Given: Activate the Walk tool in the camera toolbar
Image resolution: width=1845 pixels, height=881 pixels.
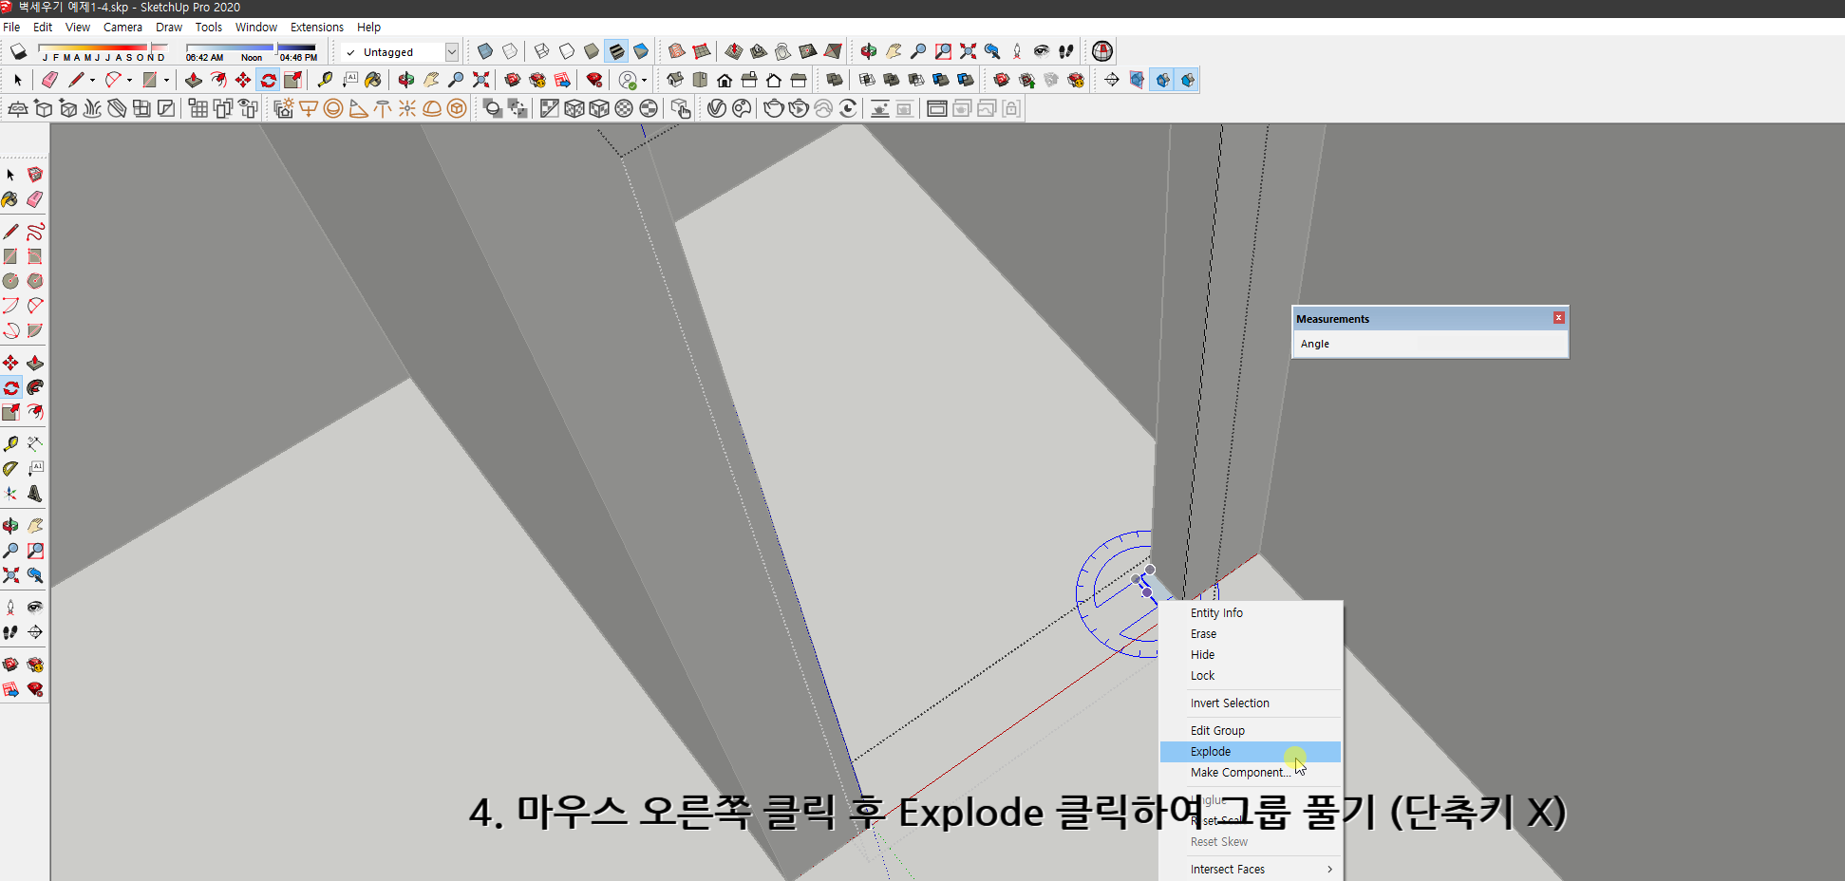Looking at the screenshot, I should [x=1065, y=51].
